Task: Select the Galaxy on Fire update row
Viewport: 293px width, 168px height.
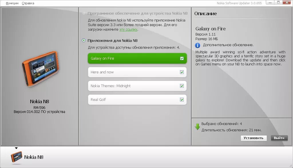Action: click(x=137, y=58)
